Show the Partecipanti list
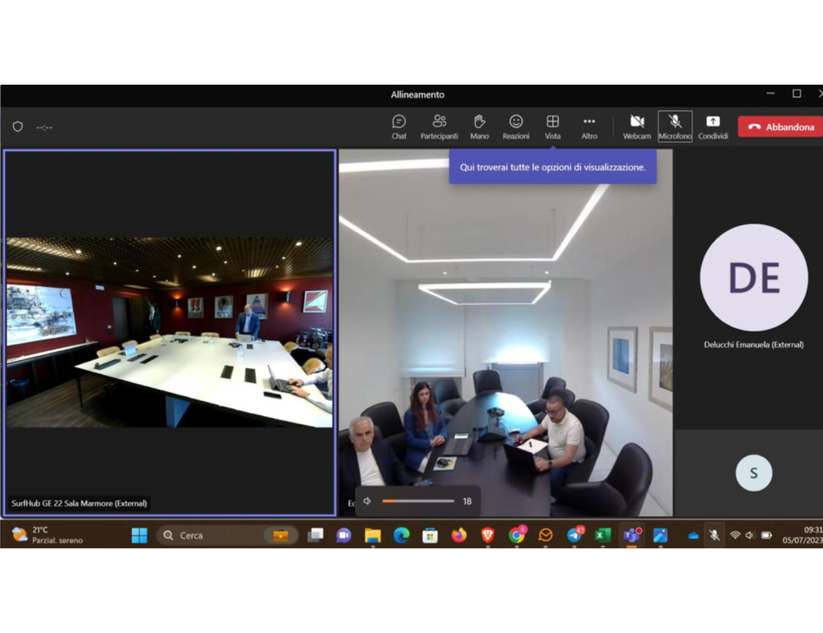This screenshot has height=633, width=823. point(439,127)
